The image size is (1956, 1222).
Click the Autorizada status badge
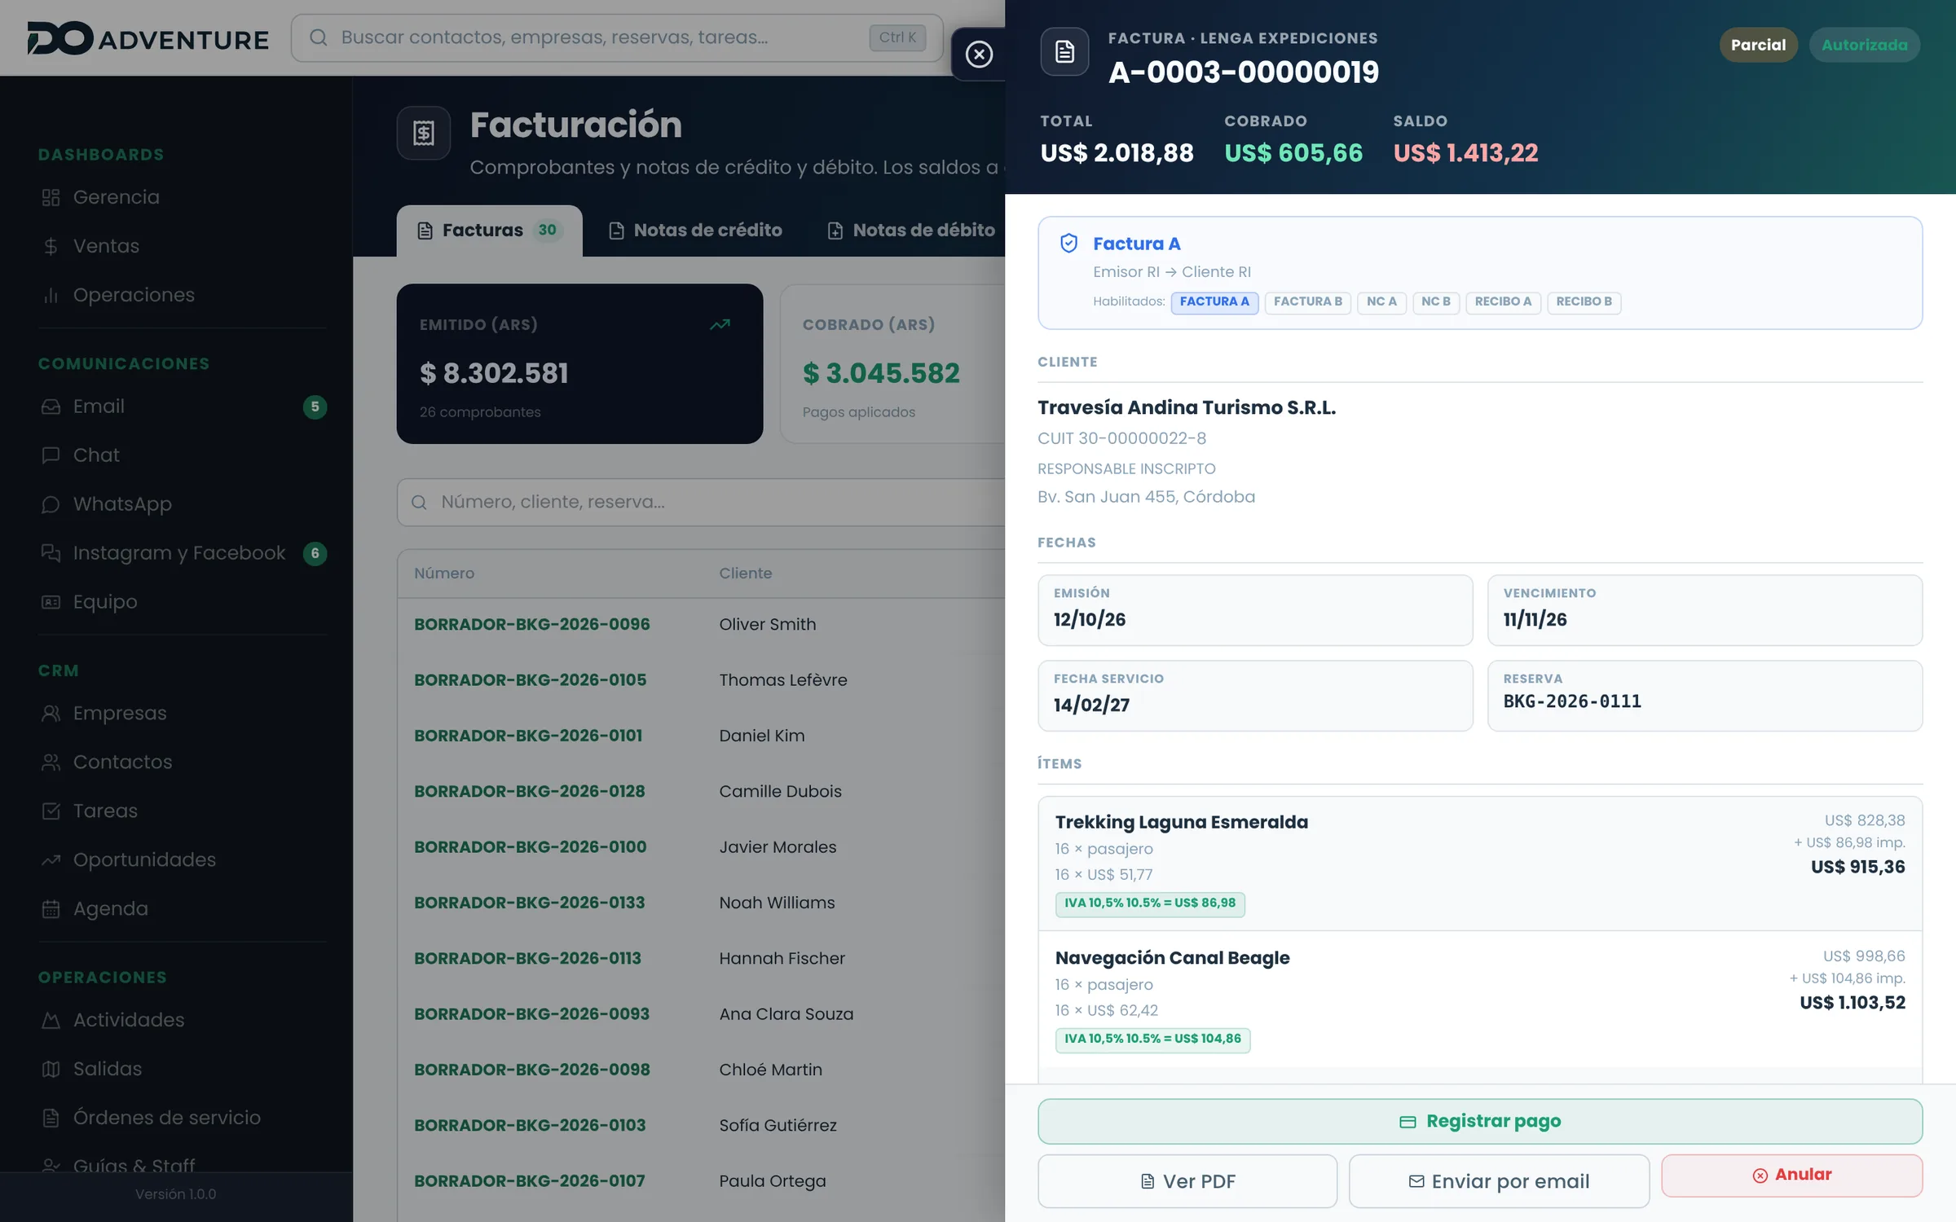click(1864, 45)
